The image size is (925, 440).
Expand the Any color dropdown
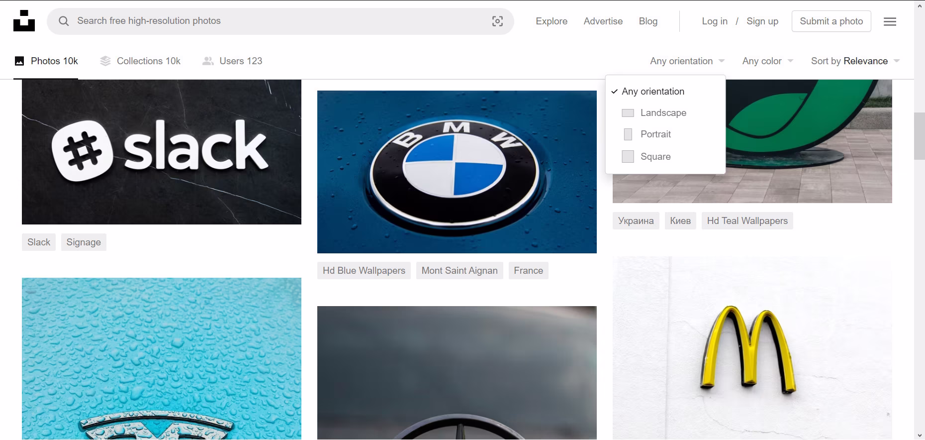(x=767, y=61)
